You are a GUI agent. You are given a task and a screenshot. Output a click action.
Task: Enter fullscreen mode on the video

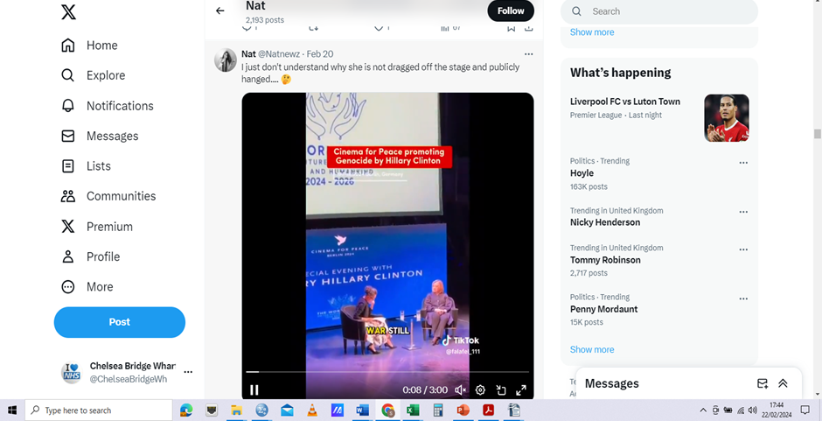[521, 390]
